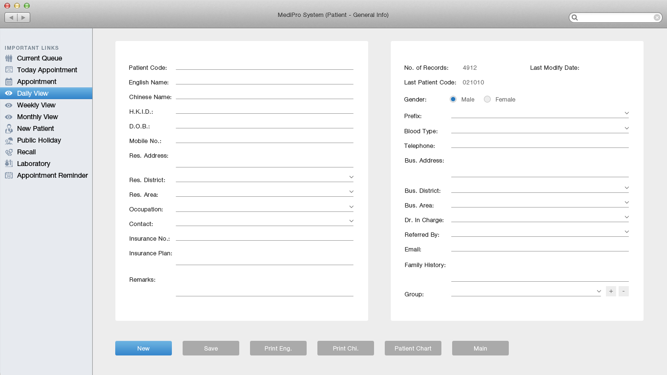Click the Appointment Reminder calendar icon
This screenshot has width=667, height=375.
[9, 175]
